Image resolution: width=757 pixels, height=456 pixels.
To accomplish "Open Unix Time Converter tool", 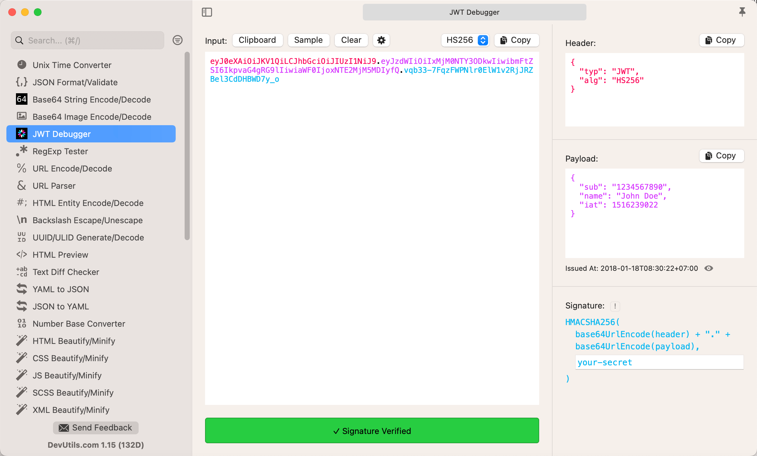I will point(91,65).
